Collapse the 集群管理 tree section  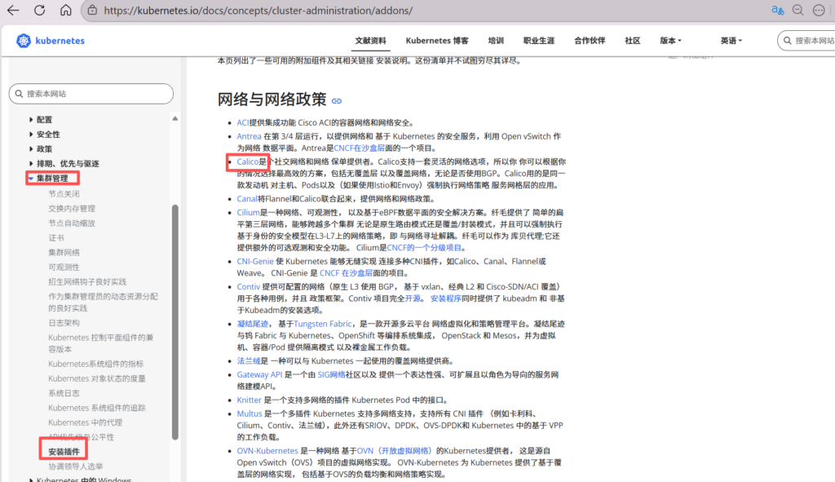31,178
